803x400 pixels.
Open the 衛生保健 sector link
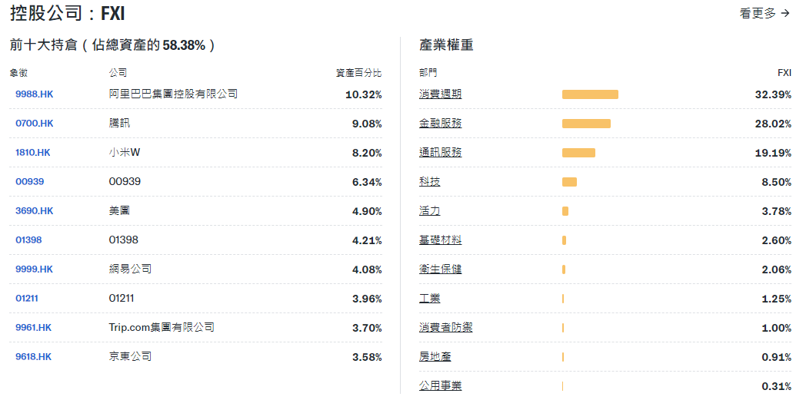click(x=441, y=269)
